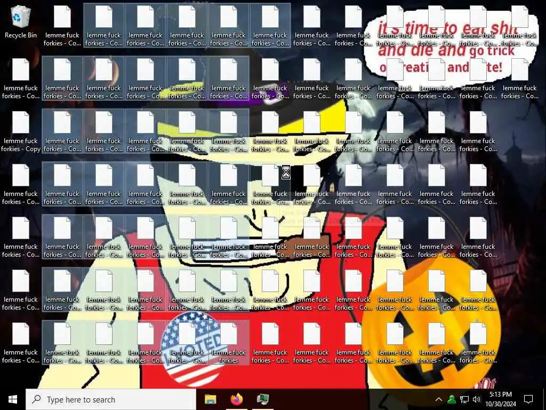Open the Windows Start menu
Image resolution: width=546 pixels, height=410 pixels.
(13, 399)
